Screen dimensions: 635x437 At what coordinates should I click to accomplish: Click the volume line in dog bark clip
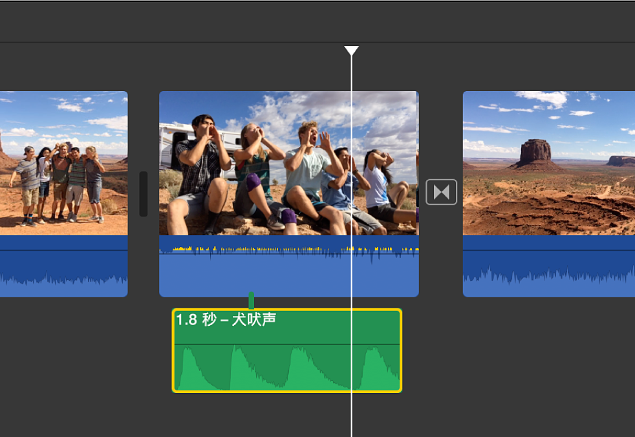[286, 345]
